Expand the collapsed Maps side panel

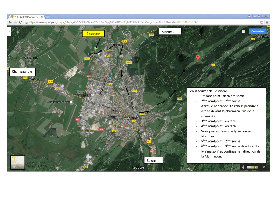[x=9, y=32]
